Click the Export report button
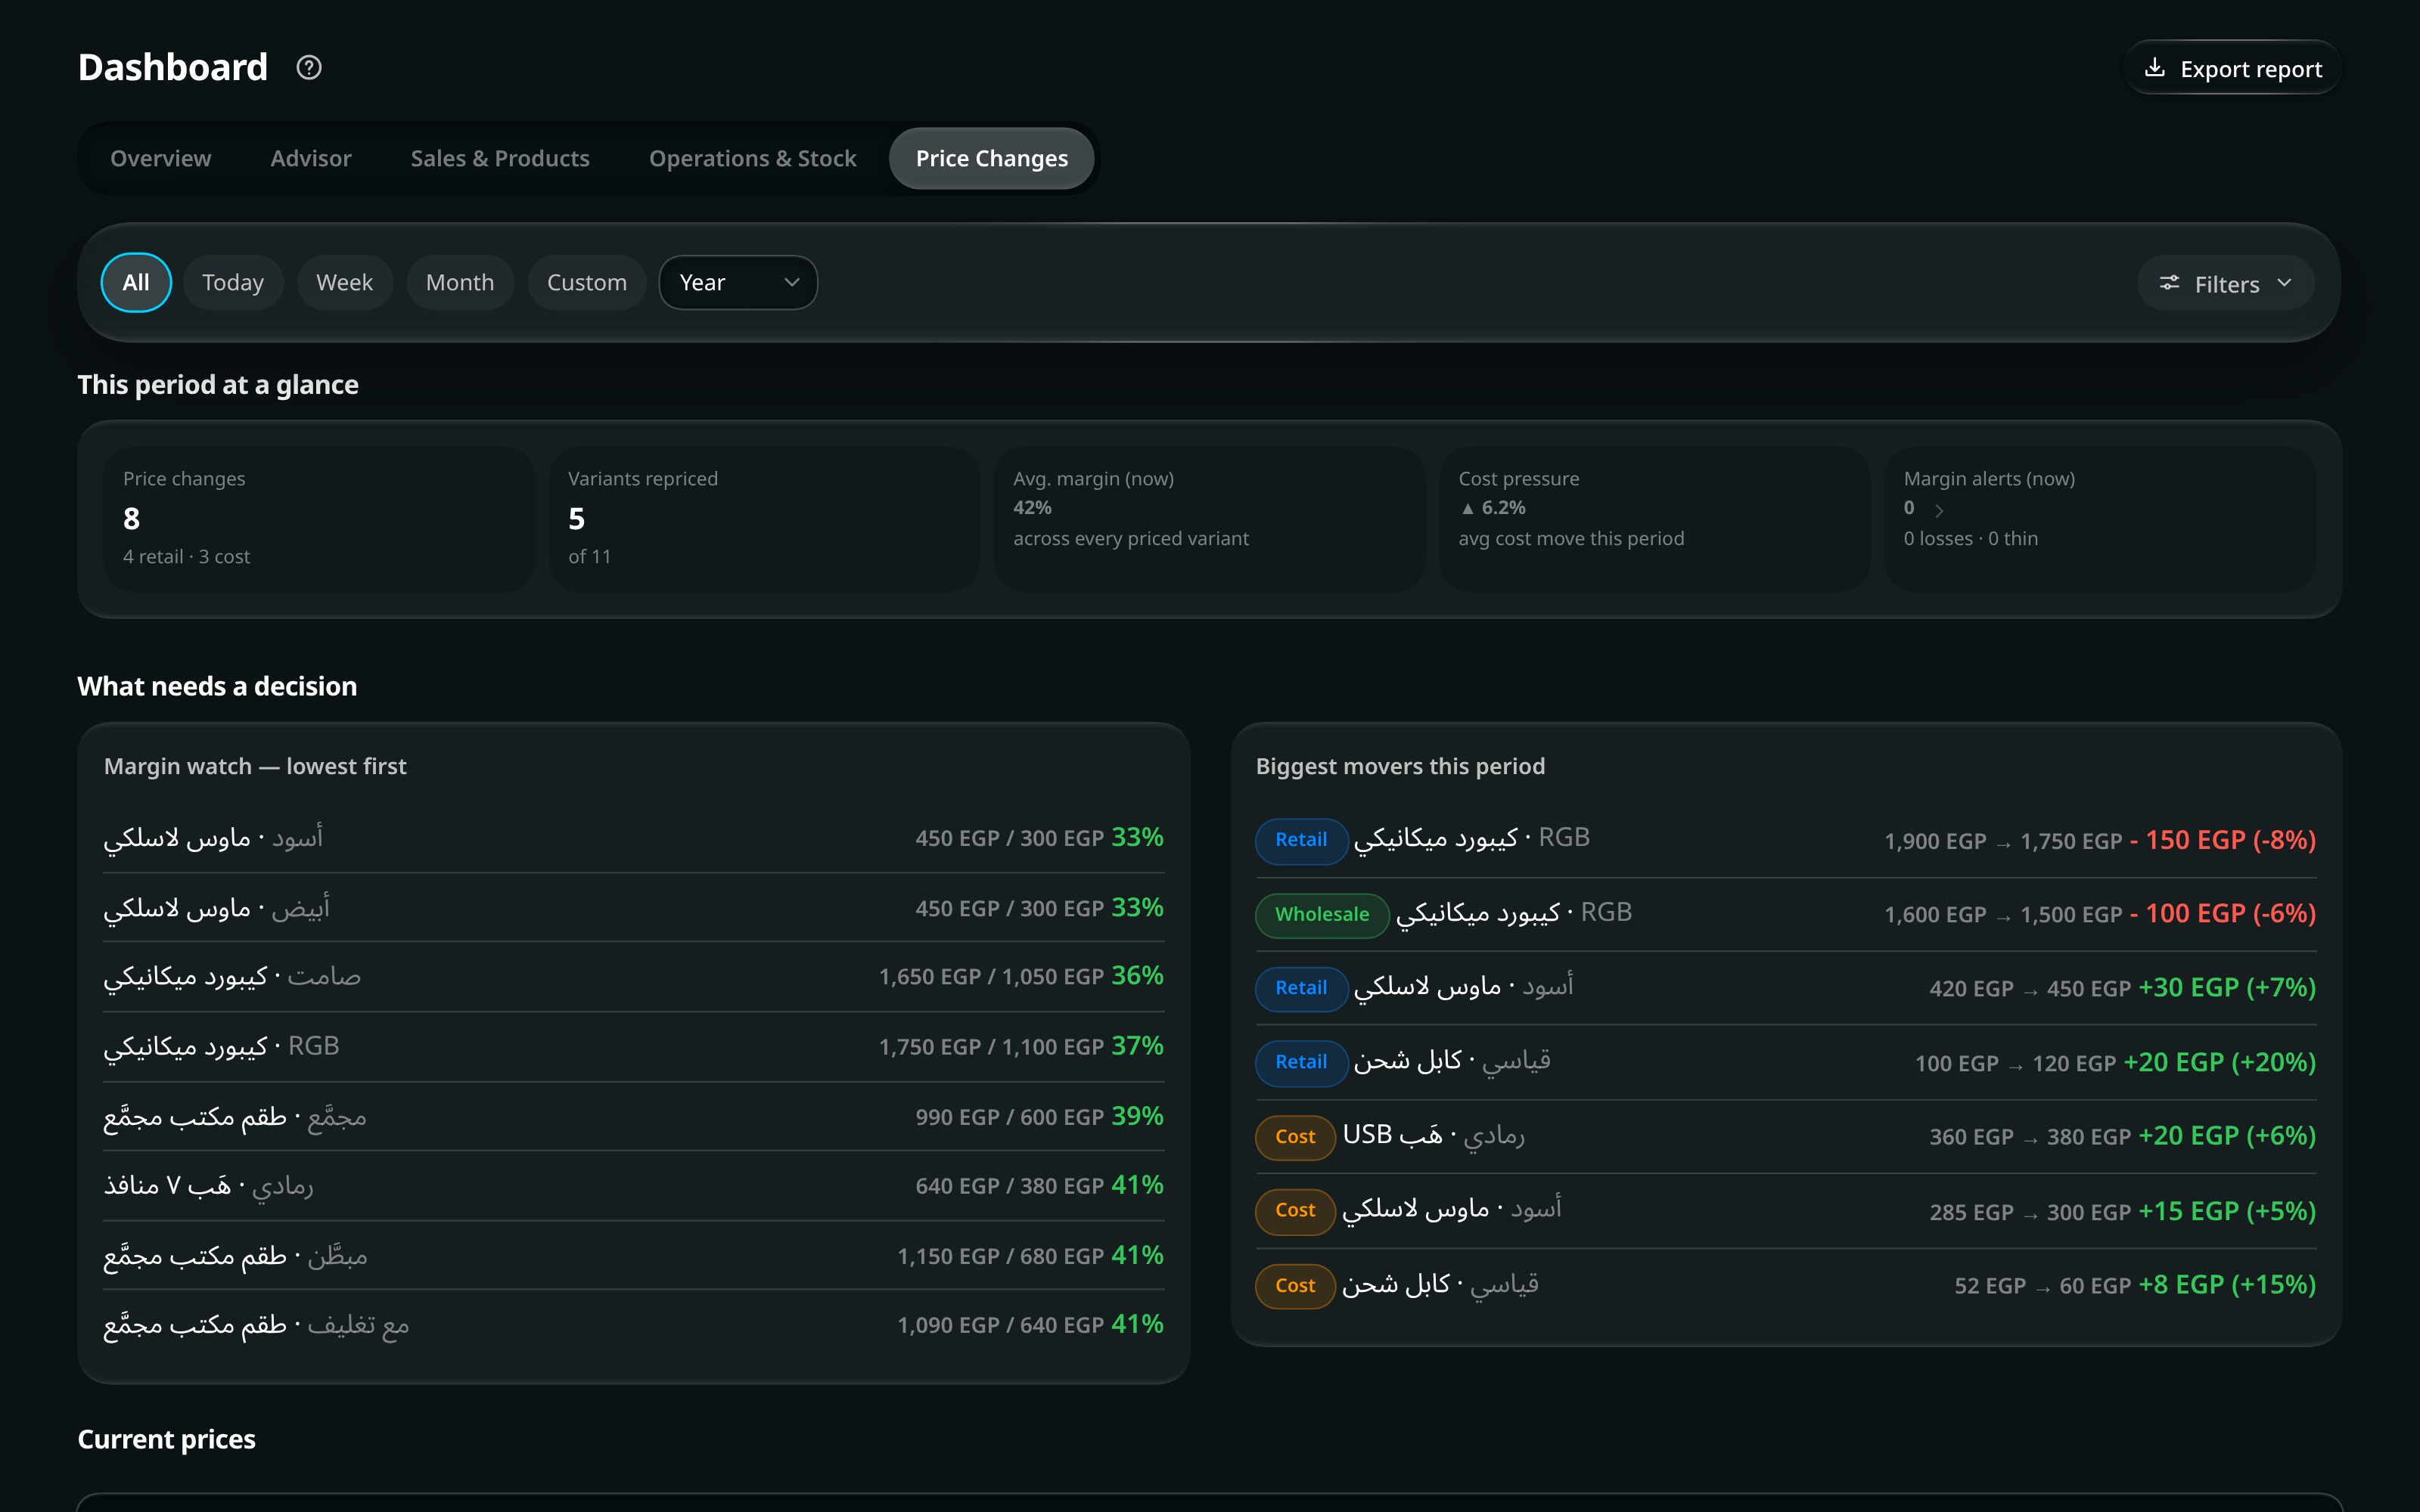Image resolution: width=2420 pixels, height=1512 pixels. pyautogui.click(x=2233, y=68)
